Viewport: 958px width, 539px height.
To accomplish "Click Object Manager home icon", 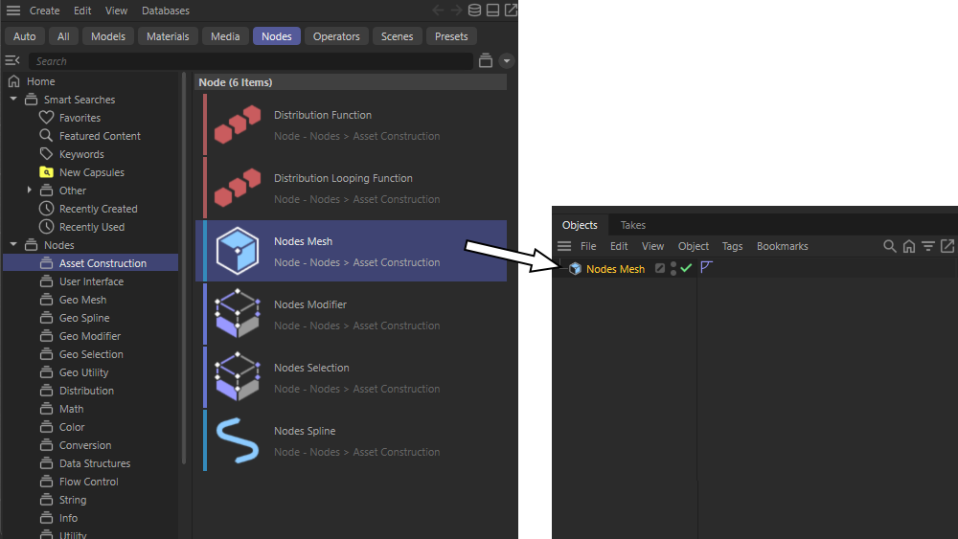I will coord(909,246).
